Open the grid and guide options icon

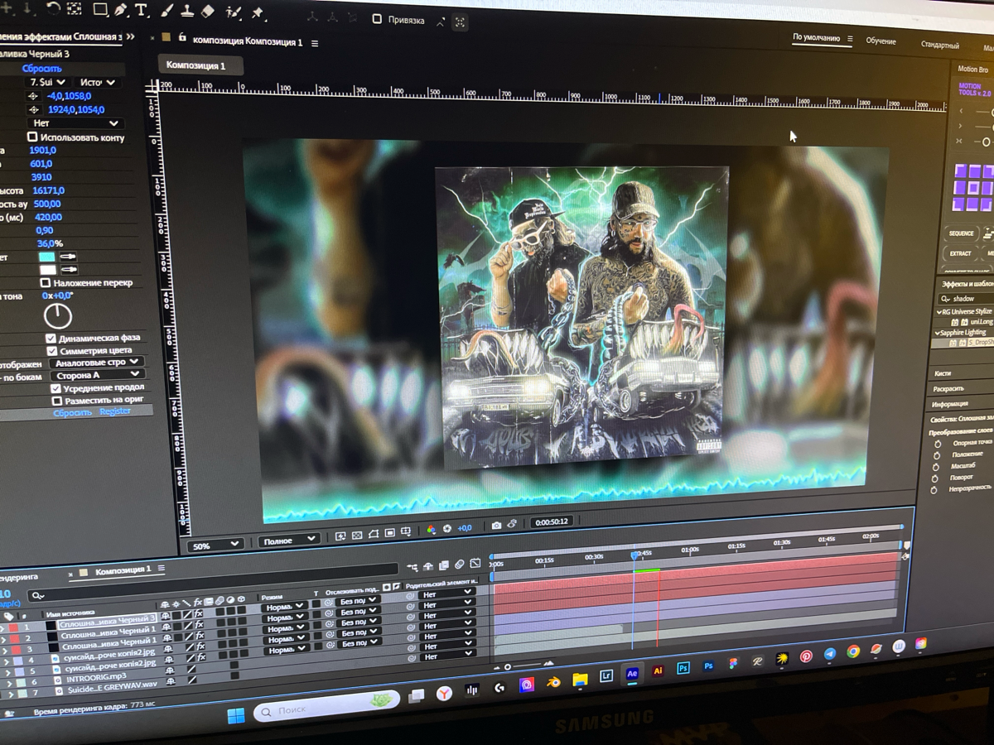[x=406, y=531]
